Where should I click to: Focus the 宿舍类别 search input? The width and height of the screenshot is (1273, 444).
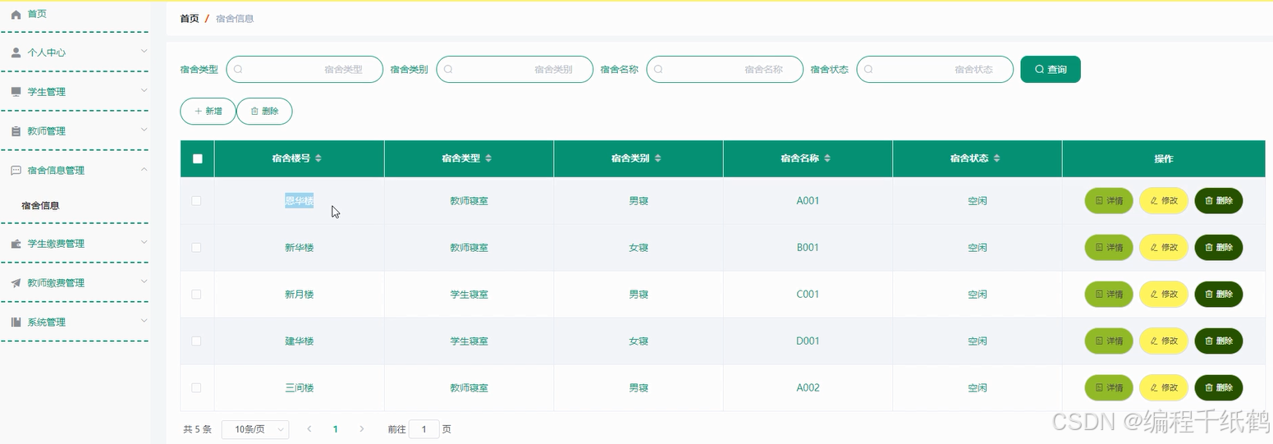[x=515, y=70]
